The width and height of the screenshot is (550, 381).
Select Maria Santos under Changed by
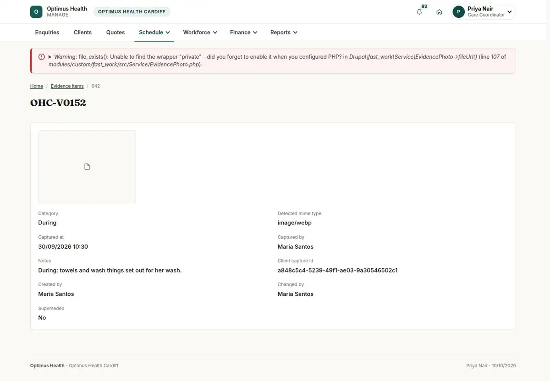coord(296,294)
